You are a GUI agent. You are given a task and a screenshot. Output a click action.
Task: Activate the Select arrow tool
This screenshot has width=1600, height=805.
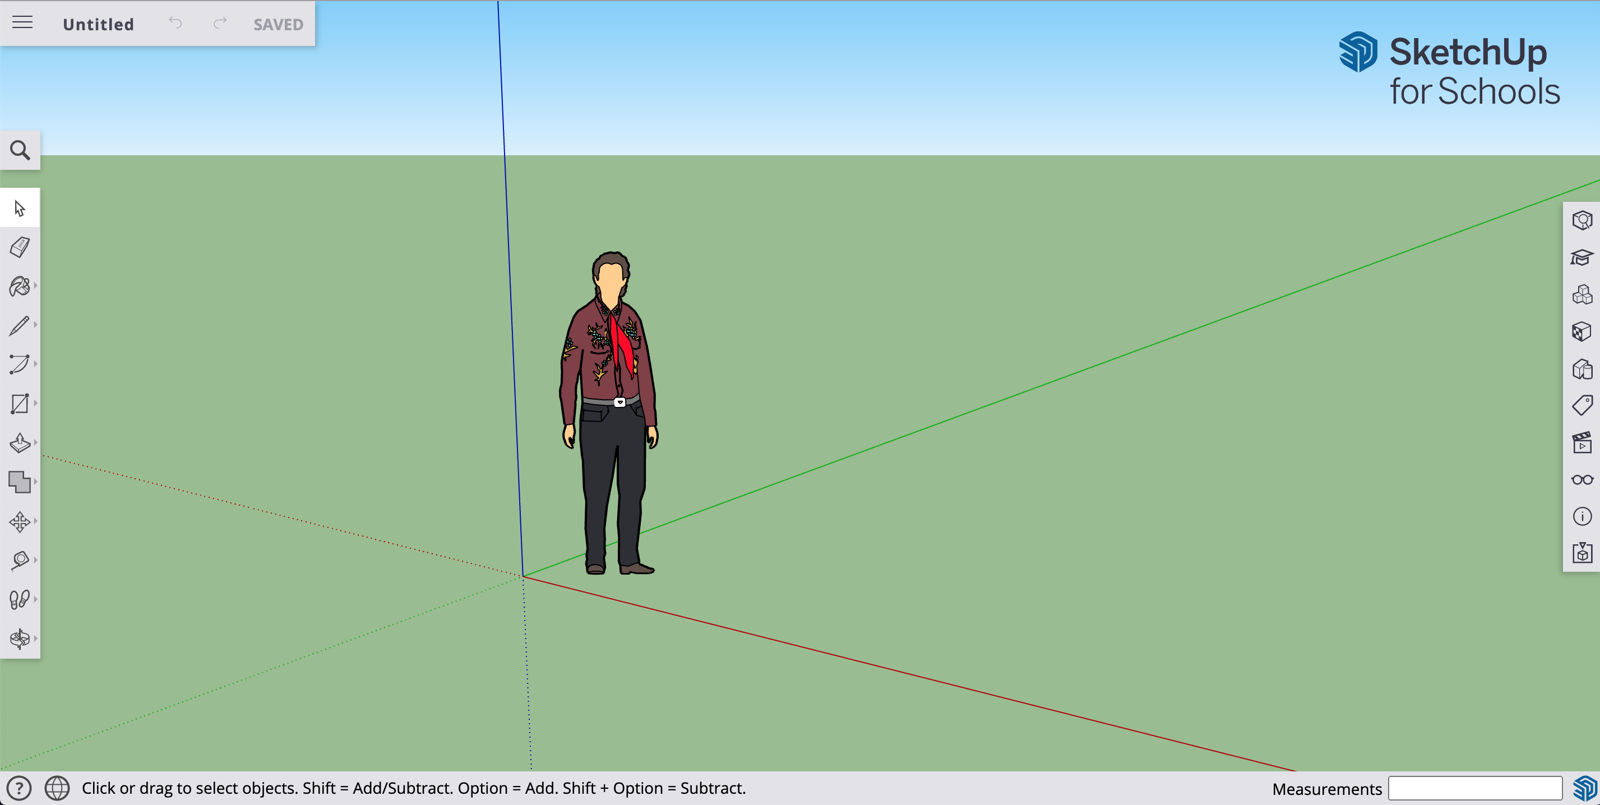point(20,208)
